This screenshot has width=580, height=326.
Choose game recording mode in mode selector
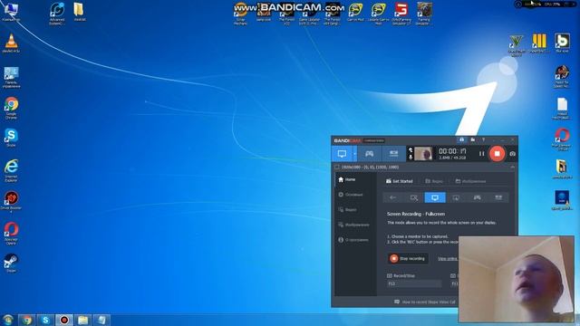click(478, 197)
